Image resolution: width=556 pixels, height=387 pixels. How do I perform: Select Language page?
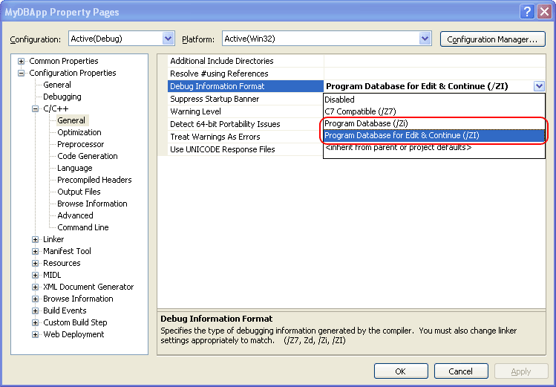coord(74,168)
